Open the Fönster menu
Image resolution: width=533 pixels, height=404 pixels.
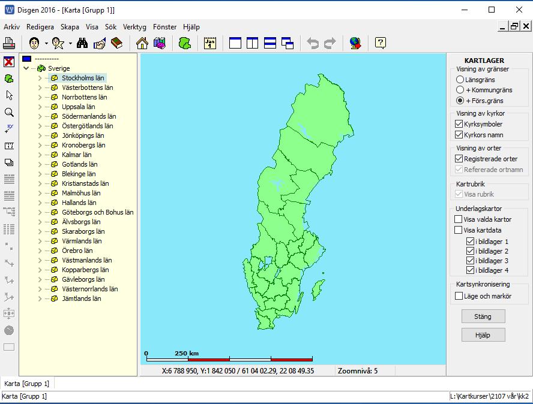coord(164,27)
